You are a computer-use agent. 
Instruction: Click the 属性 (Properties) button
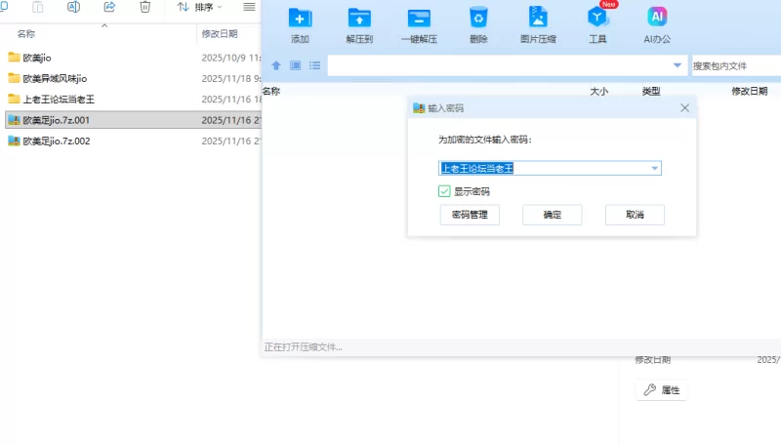tap(662, 389)
